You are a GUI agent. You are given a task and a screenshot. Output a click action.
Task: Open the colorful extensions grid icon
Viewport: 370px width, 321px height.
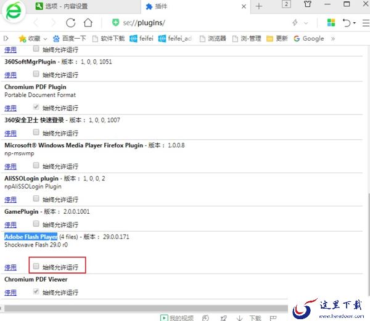pyautogui.click(x=331, y=23)
